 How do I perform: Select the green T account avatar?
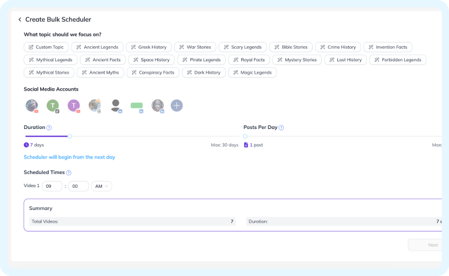point(53,106)
